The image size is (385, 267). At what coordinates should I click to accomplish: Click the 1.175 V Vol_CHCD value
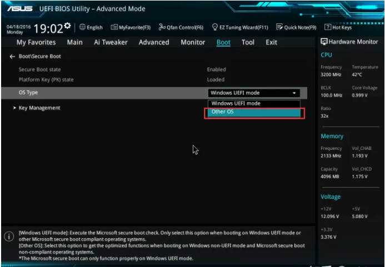coord(359,177)
